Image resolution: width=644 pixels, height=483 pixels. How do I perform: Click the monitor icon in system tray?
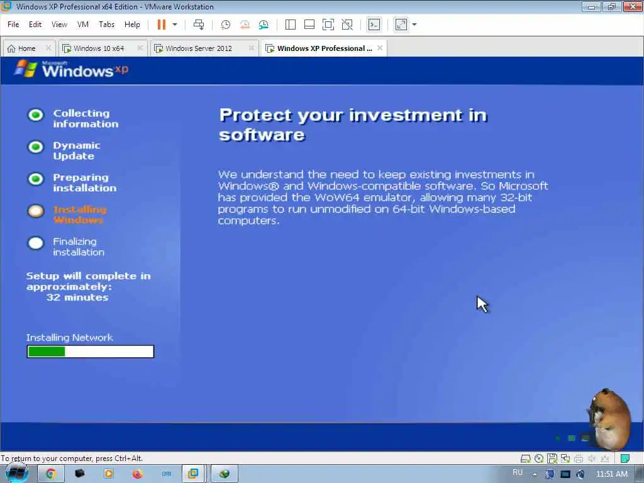pos(565,474)
